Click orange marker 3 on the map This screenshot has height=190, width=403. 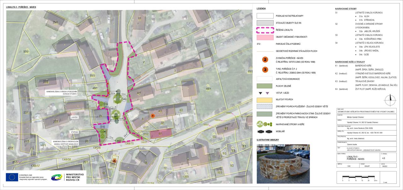(x=152, y=116)
